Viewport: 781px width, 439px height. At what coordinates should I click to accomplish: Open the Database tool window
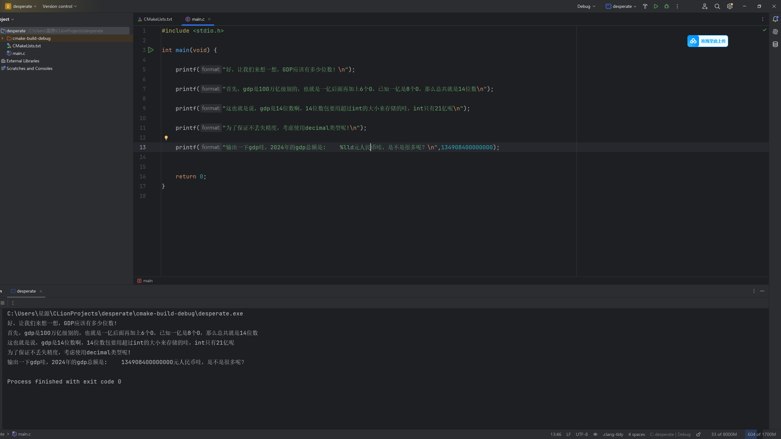click(775, 44)
